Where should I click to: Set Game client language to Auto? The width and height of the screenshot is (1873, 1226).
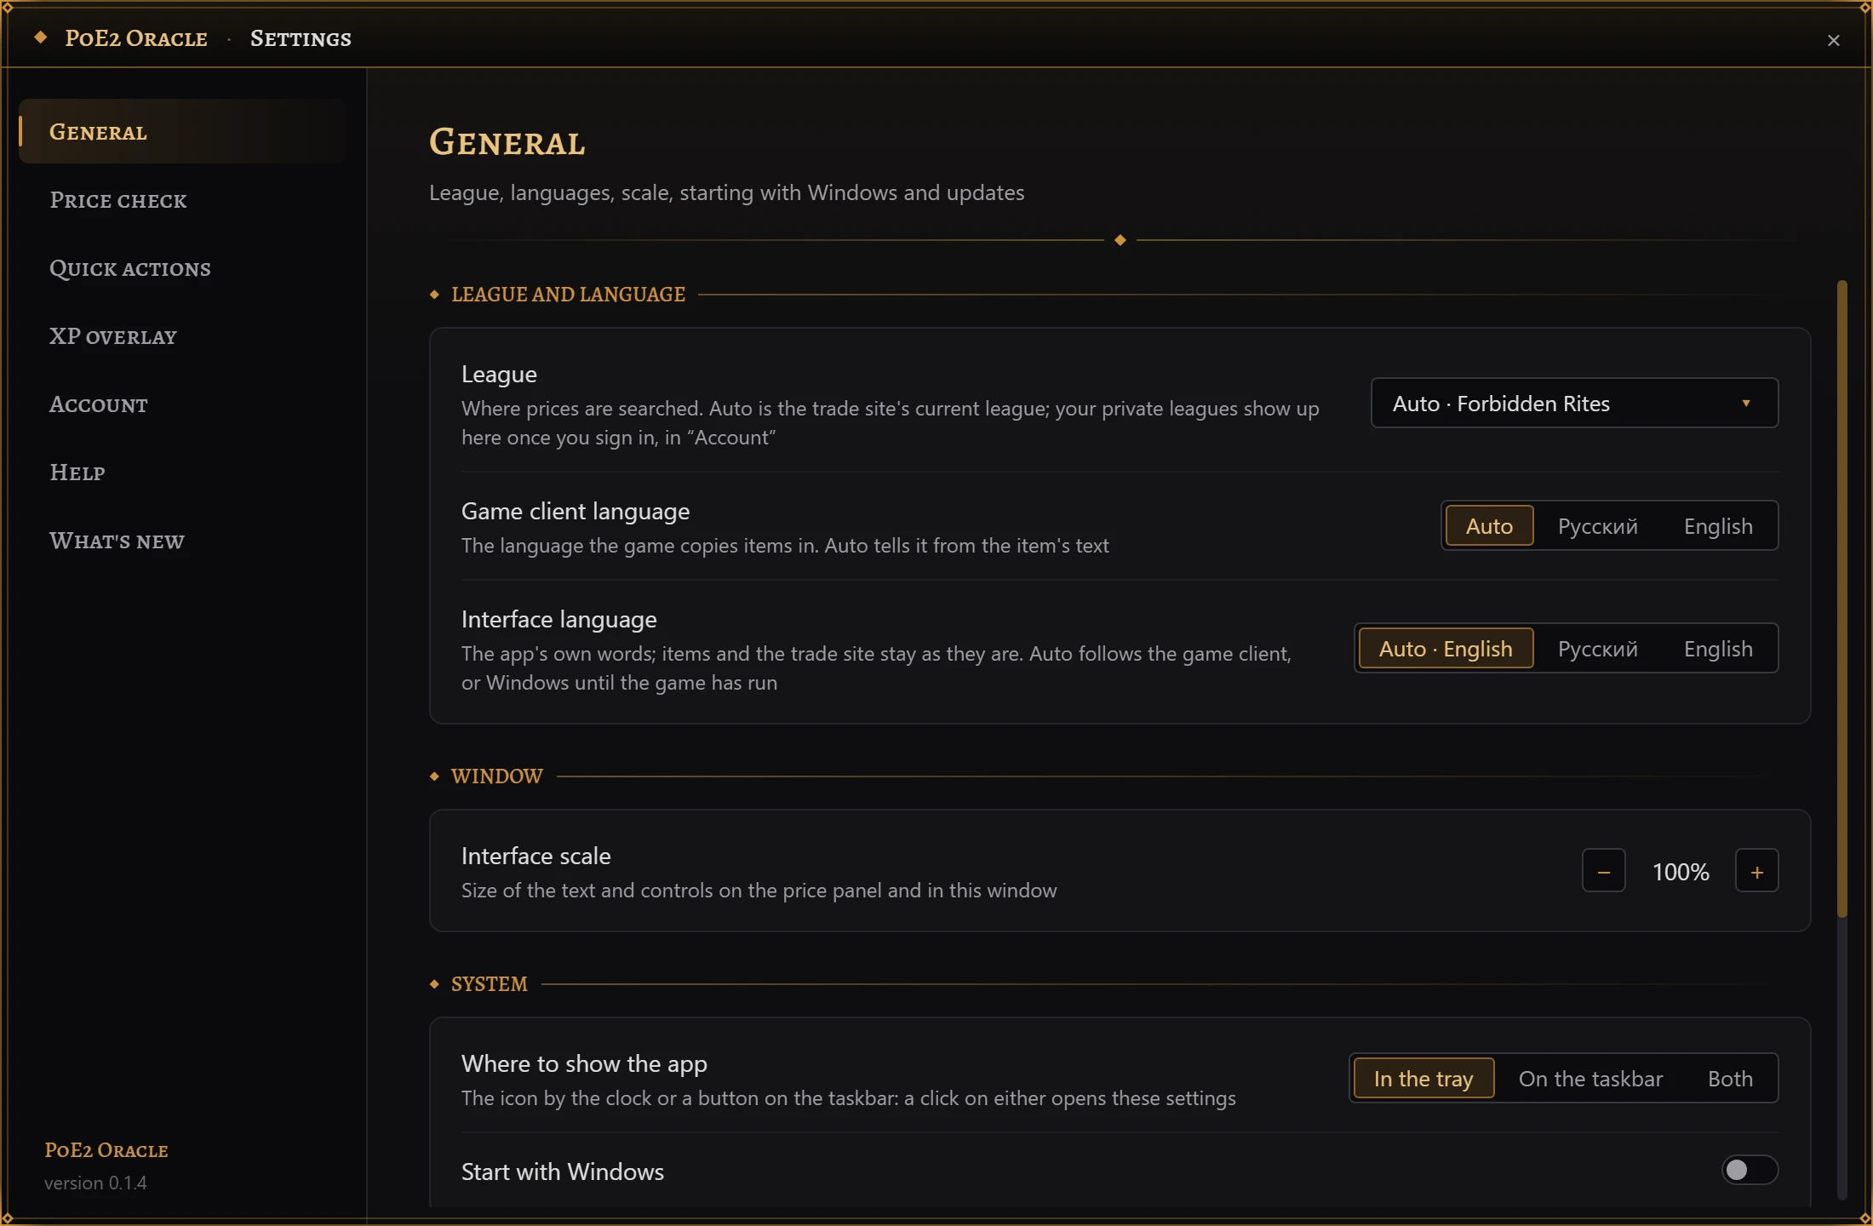click(x=1489, y=526)
